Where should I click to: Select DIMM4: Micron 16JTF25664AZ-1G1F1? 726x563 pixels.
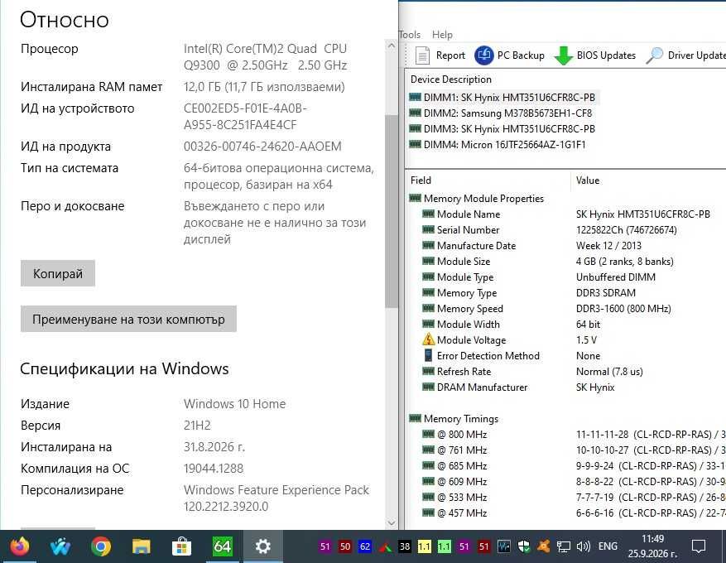[498, 144]
